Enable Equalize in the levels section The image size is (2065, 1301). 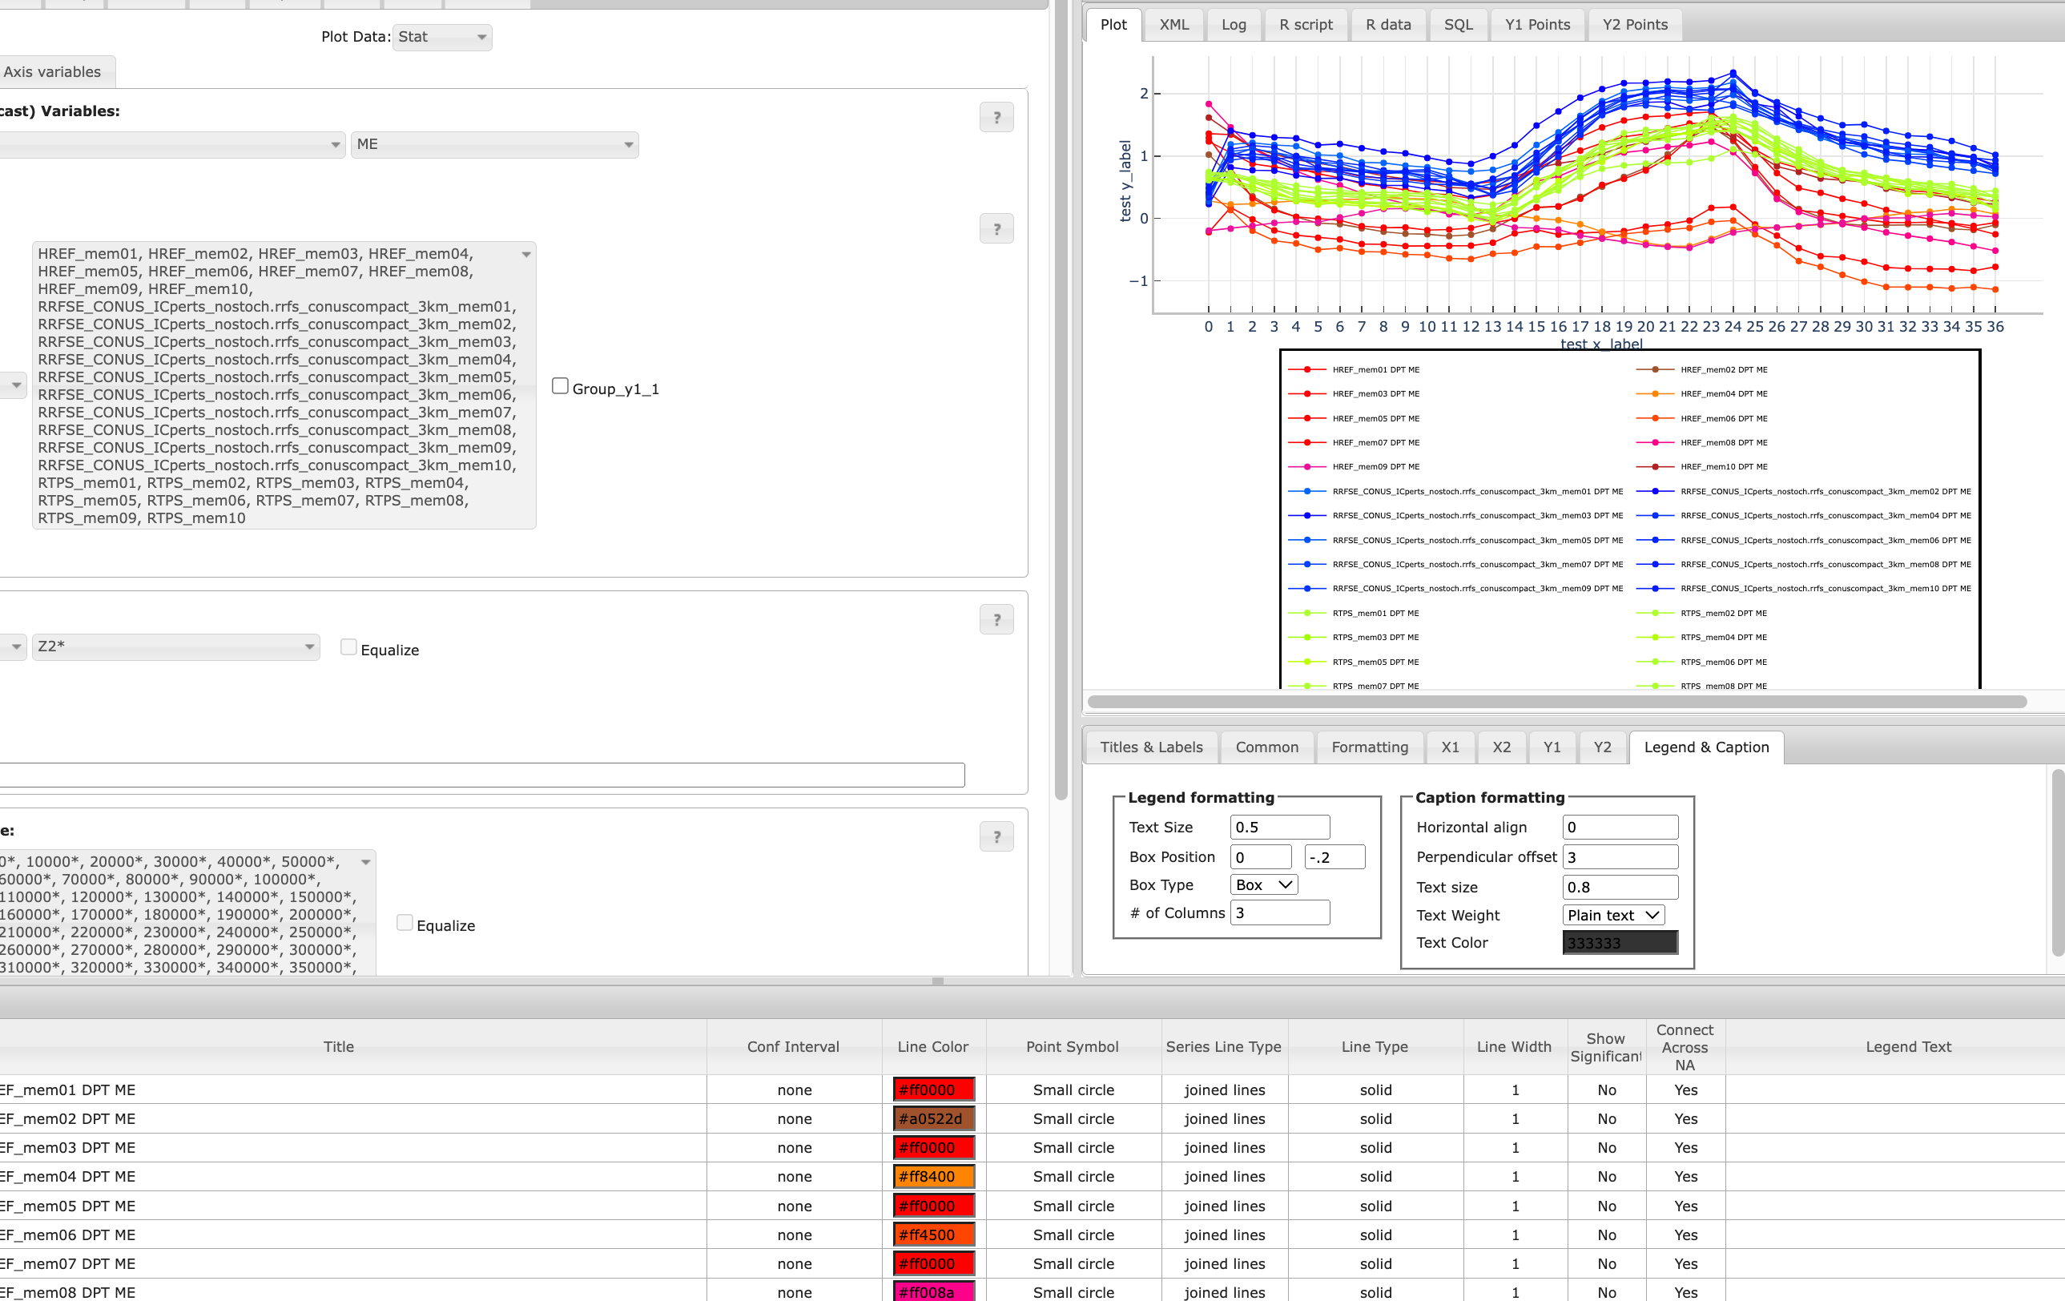tap(404, 922)
